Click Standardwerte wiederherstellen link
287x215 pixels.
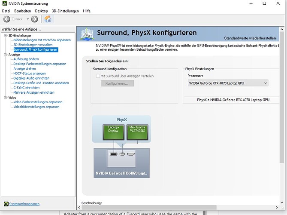tap(250, 38)
